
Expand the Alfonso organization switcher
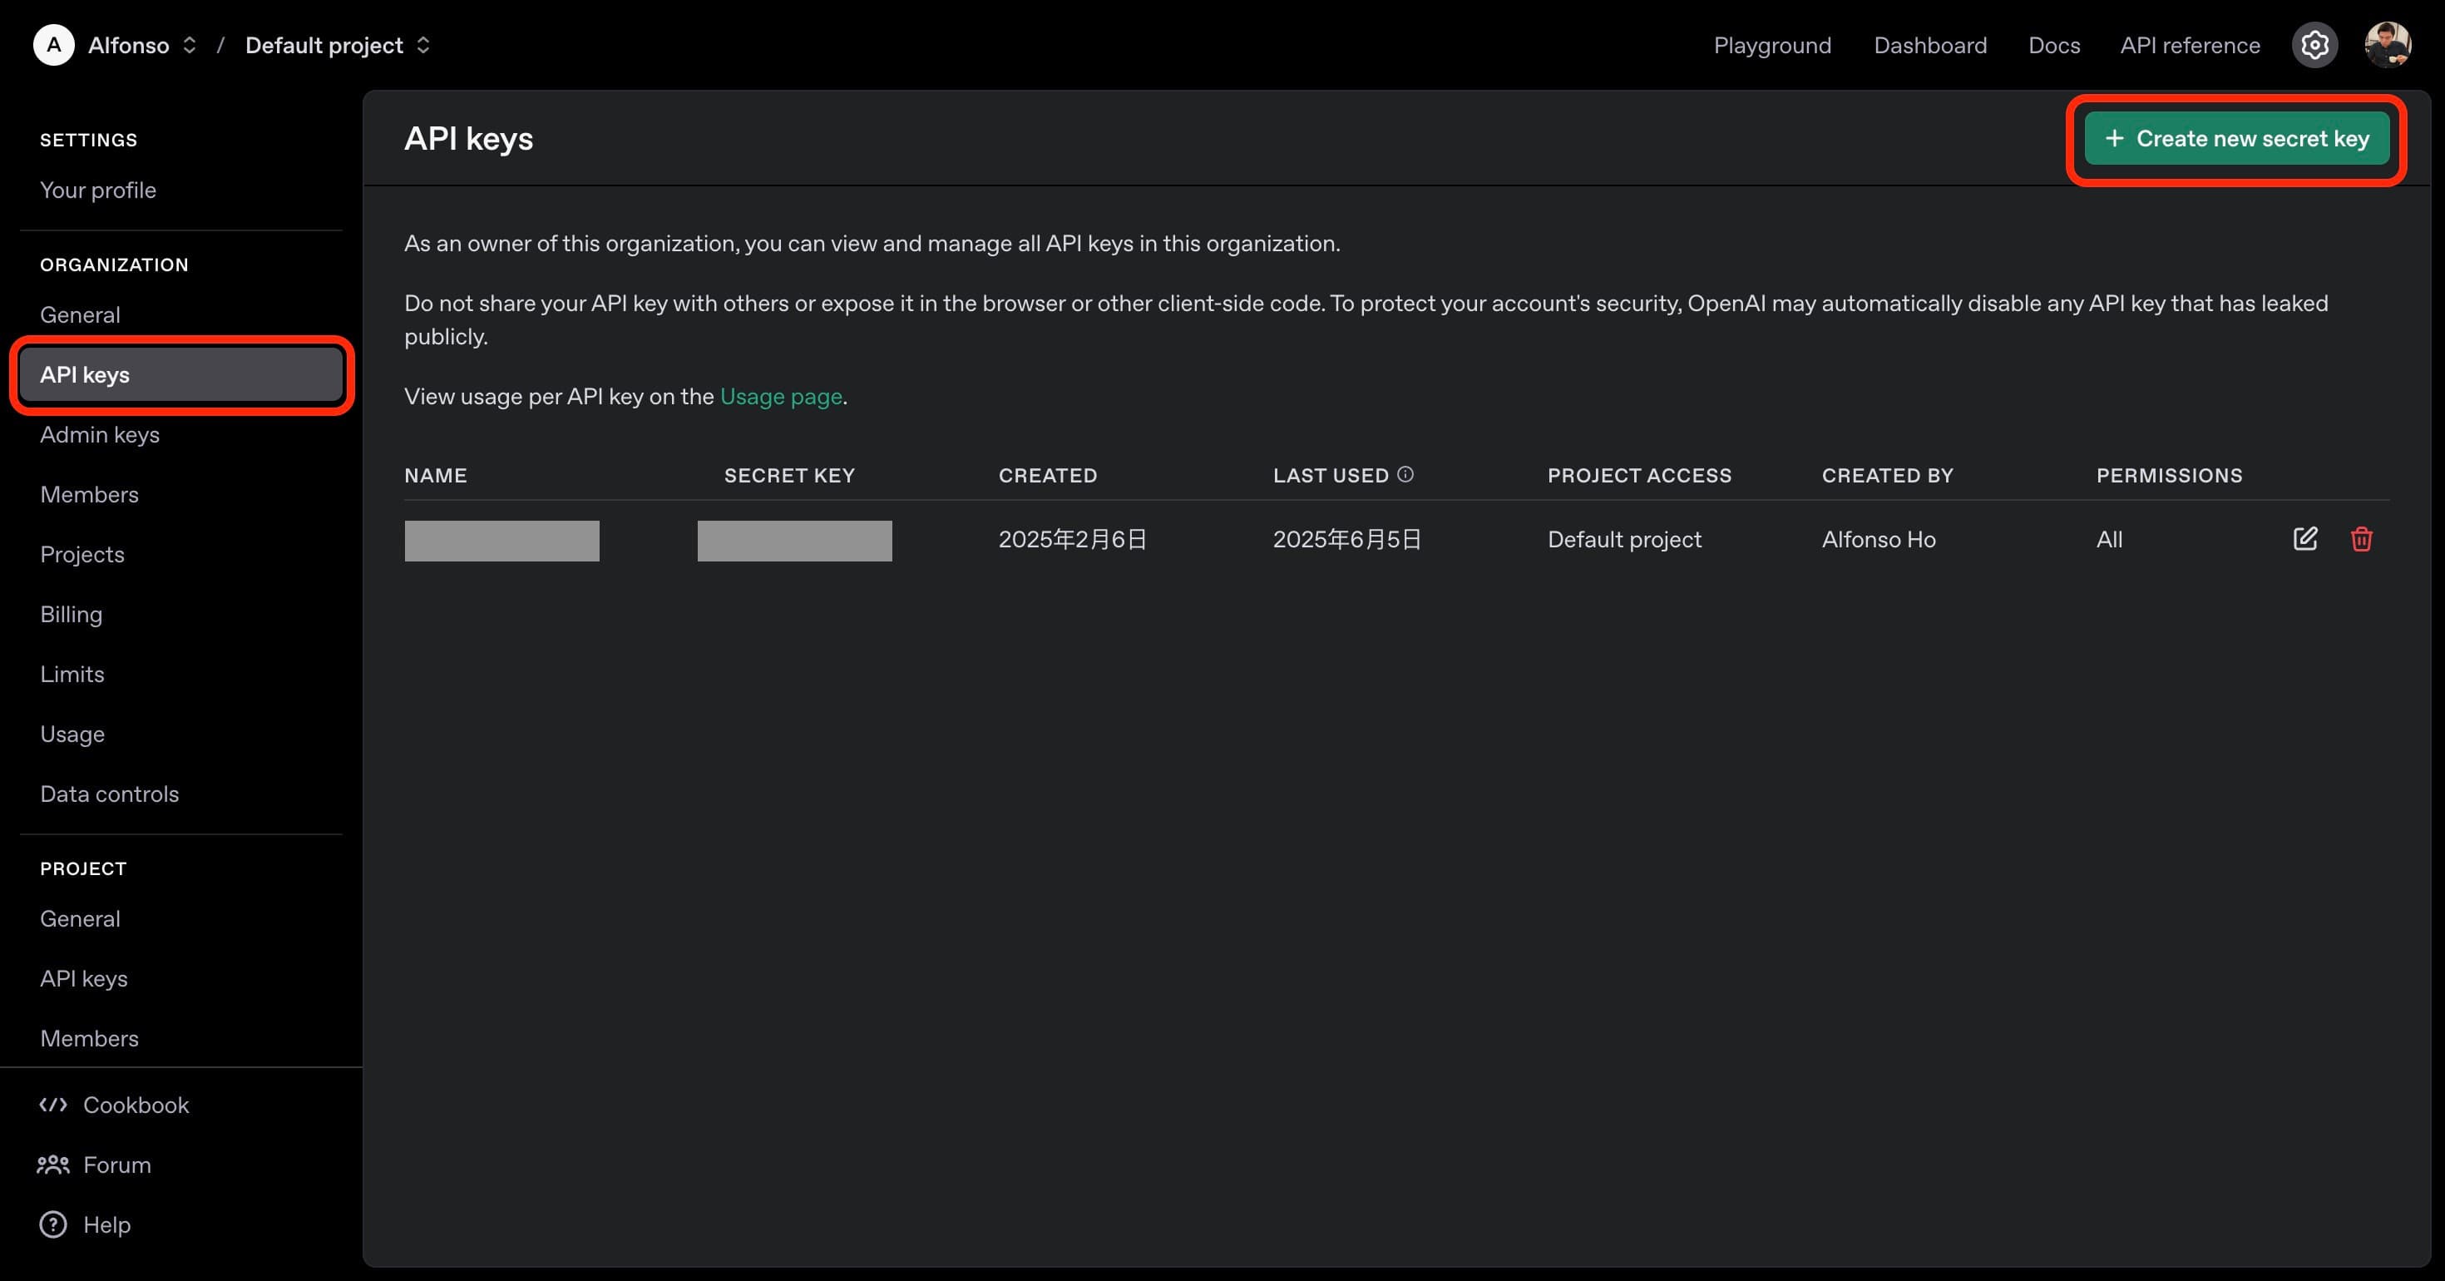tap(190, 45)
